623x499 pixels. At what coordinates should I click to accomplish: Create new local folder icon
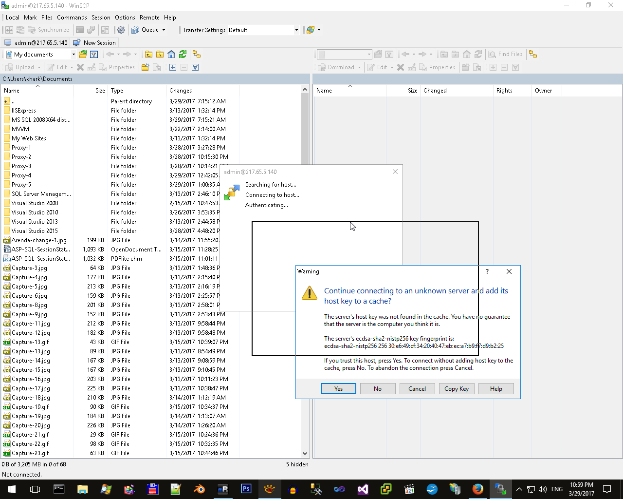pos(145,67)
